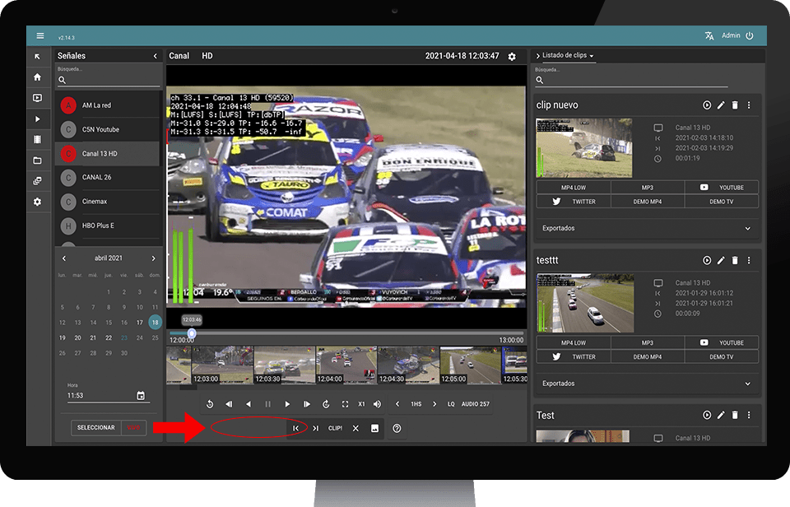
Task: Click the clips list search field
Action: 631,80
